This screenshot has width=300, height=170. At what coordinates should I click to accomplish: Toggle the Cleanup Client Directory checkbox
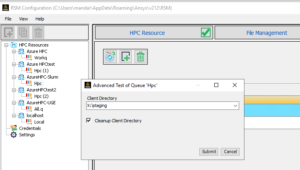[89, 120]
